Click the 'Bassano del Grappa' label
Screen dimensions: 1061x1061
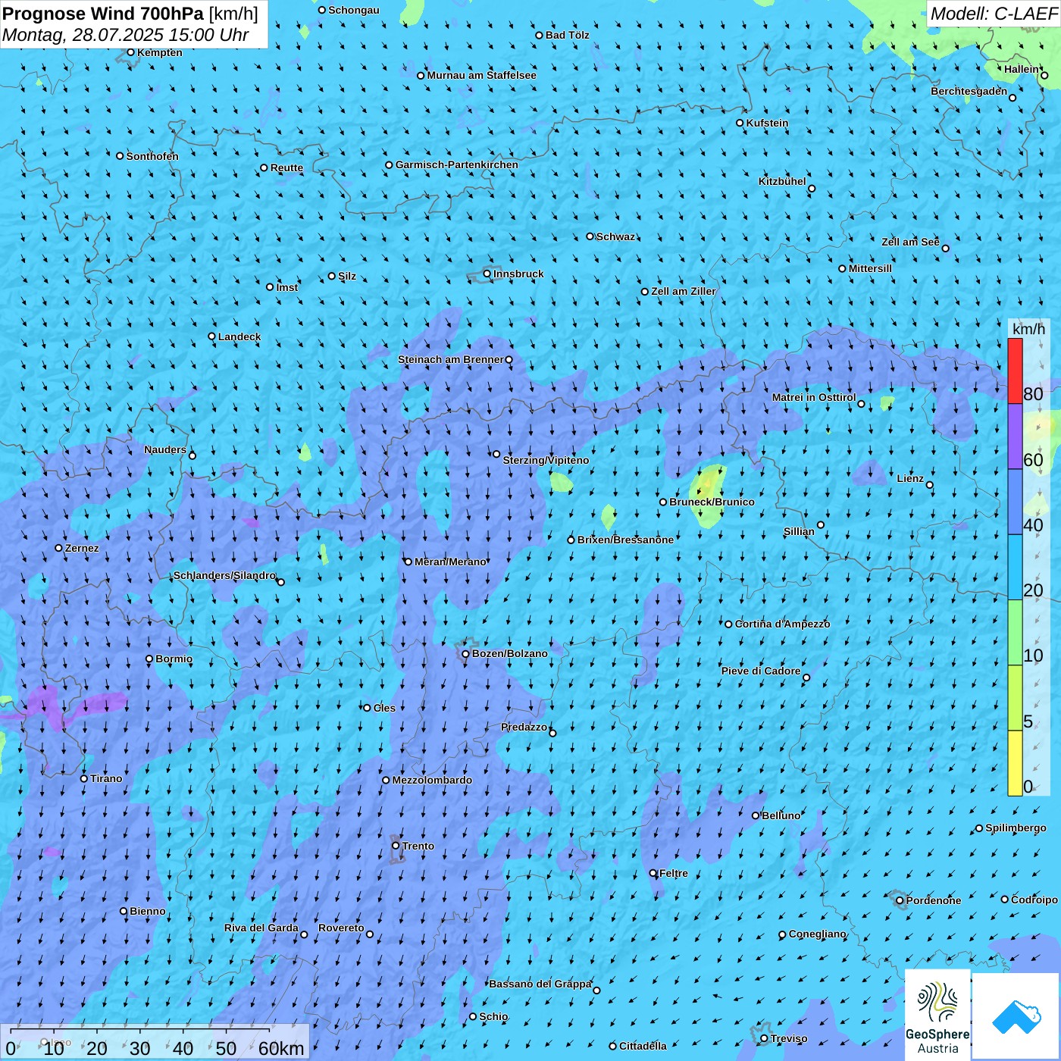point(540,984)
